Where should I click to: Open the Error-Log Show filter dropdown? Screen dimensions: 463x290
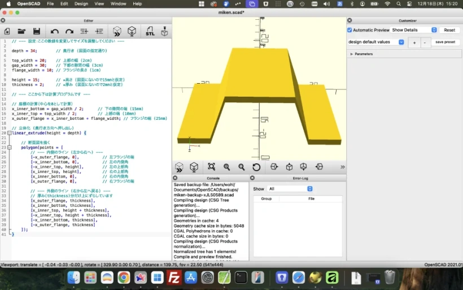[290, 189]
